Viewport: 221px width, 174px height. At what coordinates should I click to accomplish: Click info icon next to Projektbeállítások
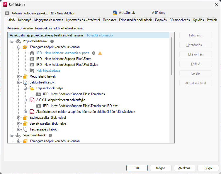point(52,41)
